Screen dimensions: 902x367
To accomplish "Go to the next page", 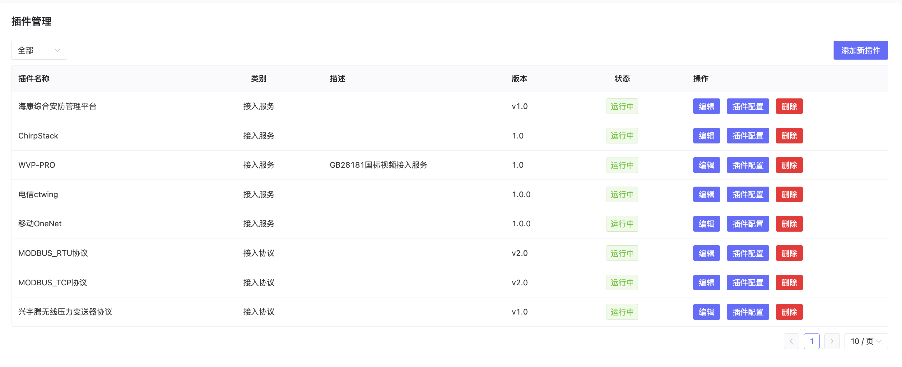I will pos(832,341).
